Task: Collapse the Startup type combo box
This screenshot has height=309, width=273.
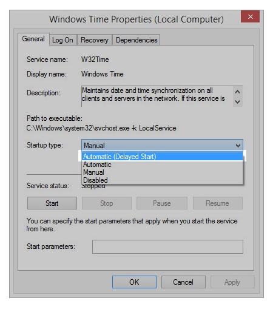Action: coord(162,145)
